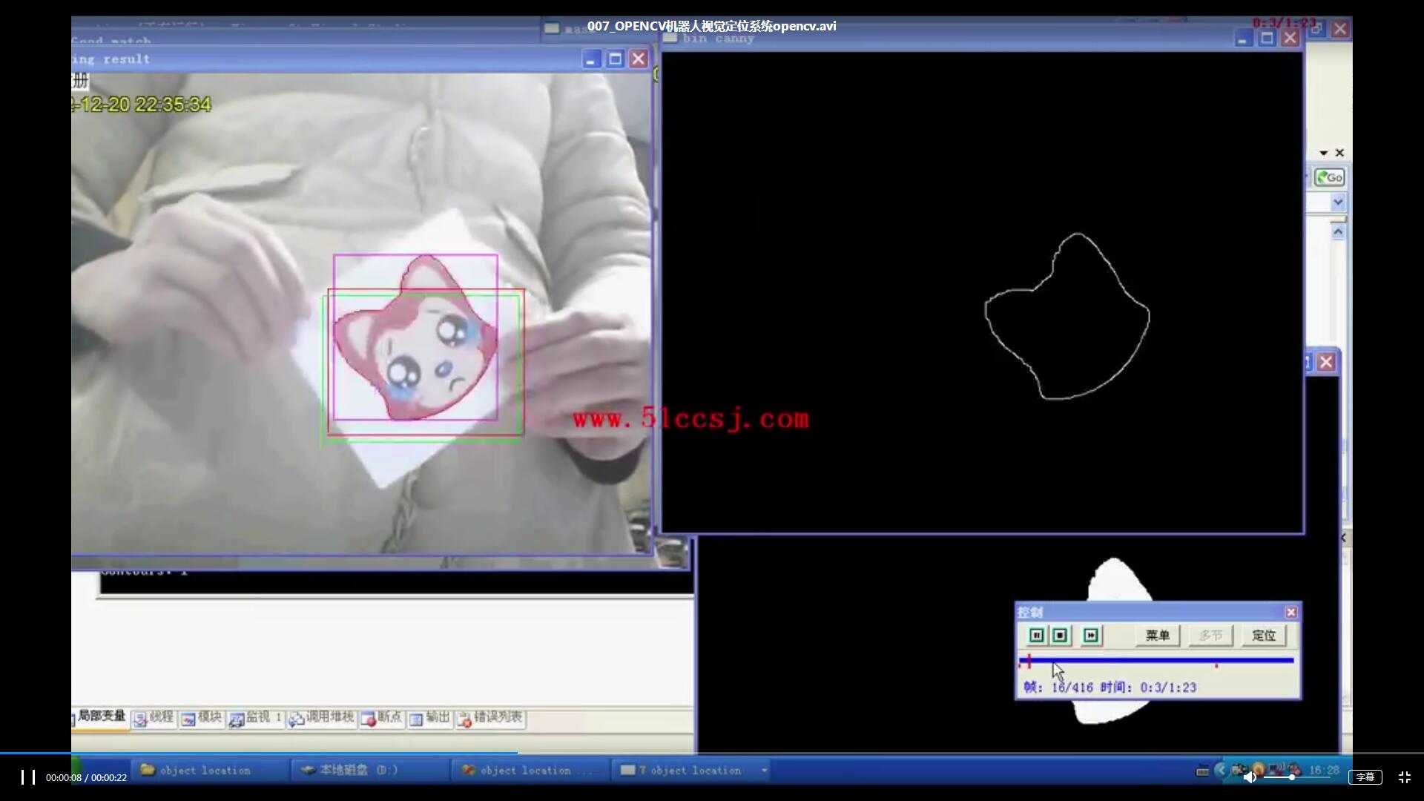Click the greyed 多节 button
The width and height of the screenshot is (1424, 801).
[x=1210, y=636]
